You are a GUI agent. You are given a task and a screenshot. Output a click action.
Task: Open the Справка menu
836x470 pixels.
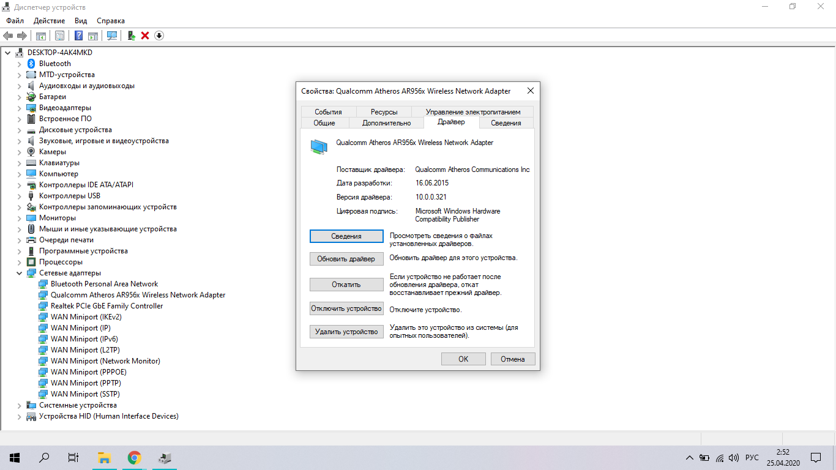111,21
